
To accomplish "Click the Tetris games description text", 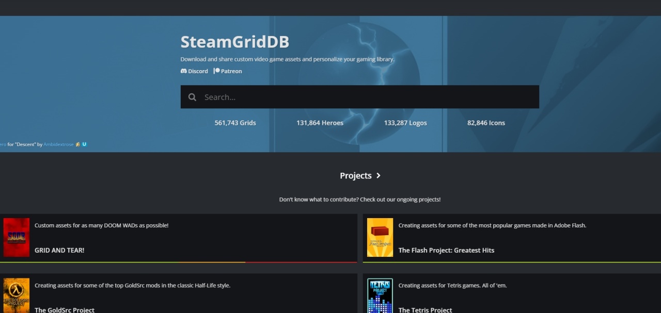I will (452, 285).
